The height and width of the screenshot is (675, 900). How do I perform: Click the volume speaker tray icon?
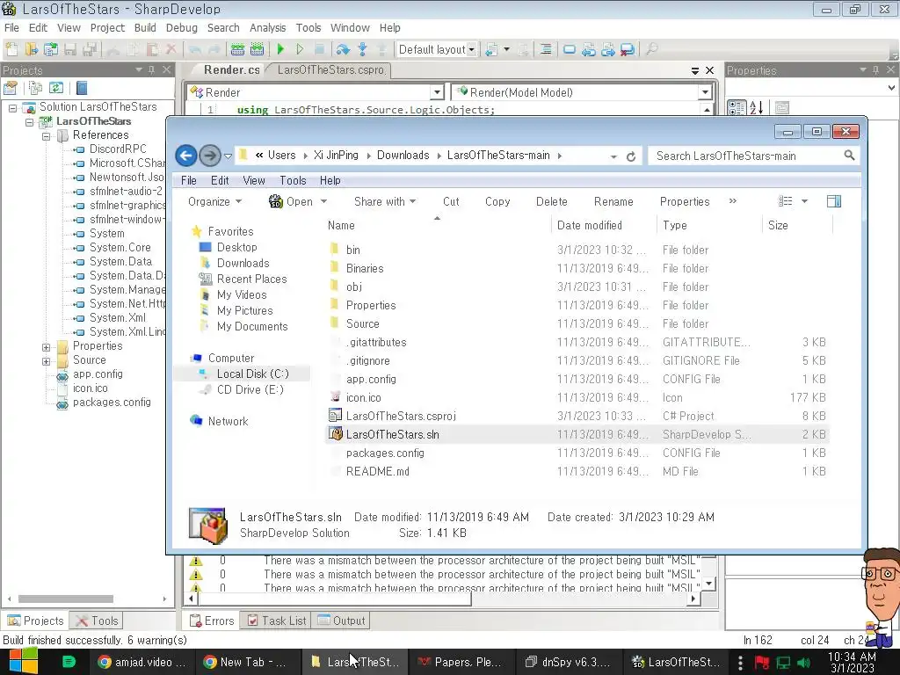tap(805, 663)
